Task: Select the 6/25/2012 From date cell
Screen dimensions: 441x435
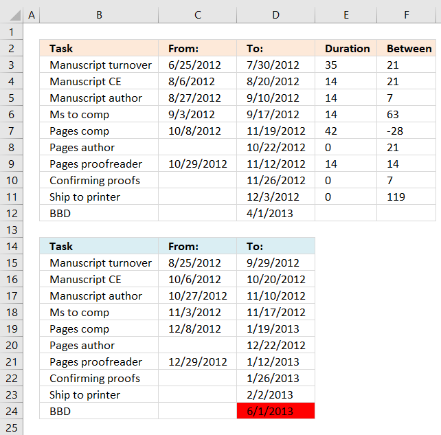Action: [x=197, y=65]
